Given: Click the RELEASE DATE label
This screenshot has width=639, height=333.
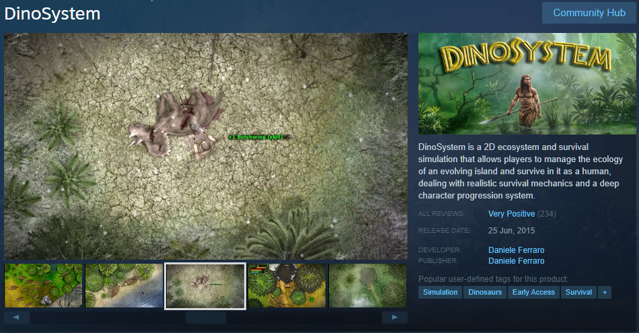Looking at the screenshot, I should 444,231.
